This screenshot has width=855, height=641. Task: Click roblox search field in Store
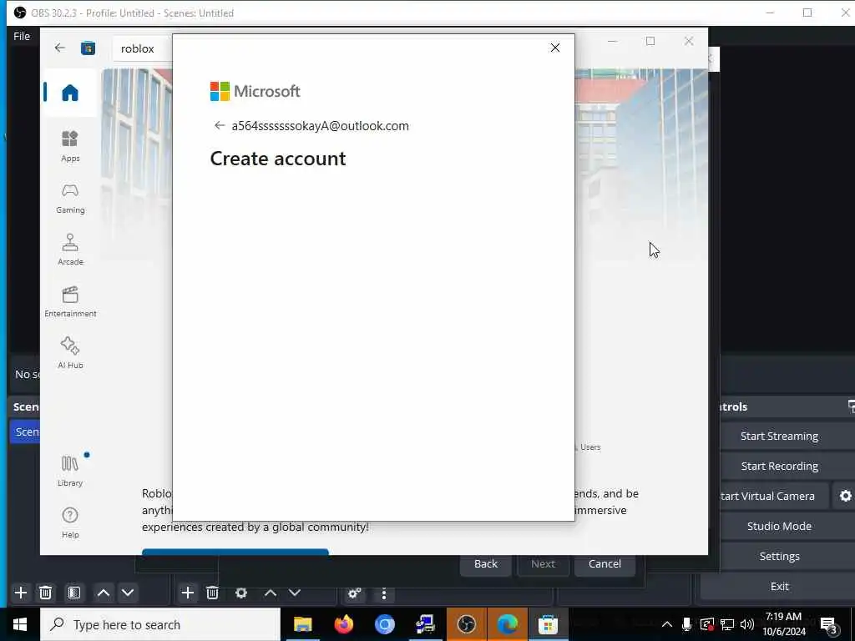click(143, 48)
